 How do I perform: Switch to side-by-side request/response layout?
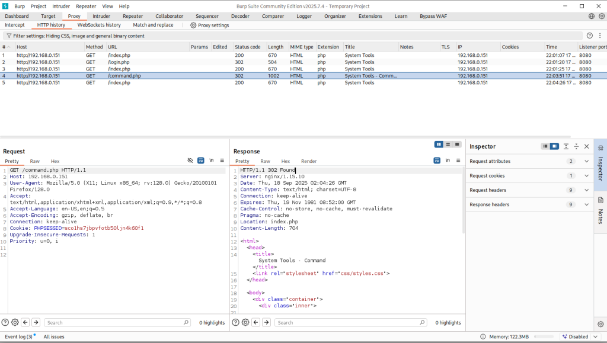439,144
